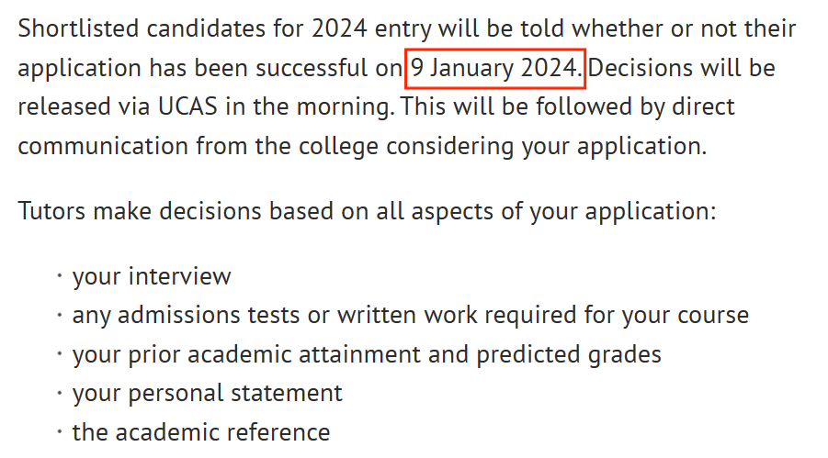Image resolution: width=828 pixels, height=458 pixels.
Task: Click the bullet dot before 'your interview'
Action: pyautogui.click(x=60, y=275)
